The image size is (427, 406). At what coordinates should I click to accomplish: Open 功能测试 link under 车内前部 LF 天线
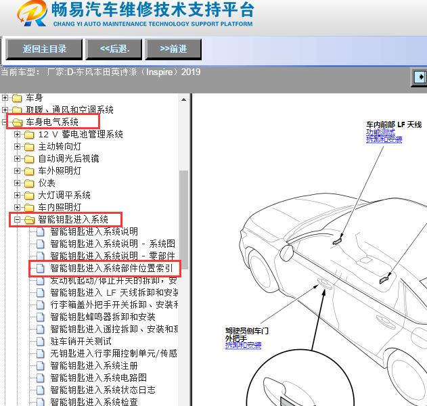pos(380,133)
